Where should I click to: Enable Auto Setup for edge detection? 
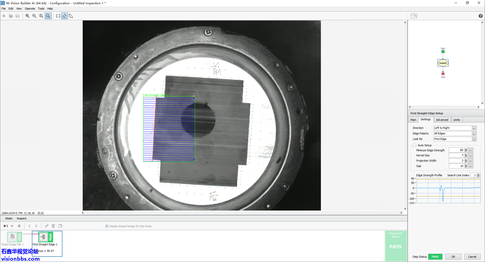[414, 145]
